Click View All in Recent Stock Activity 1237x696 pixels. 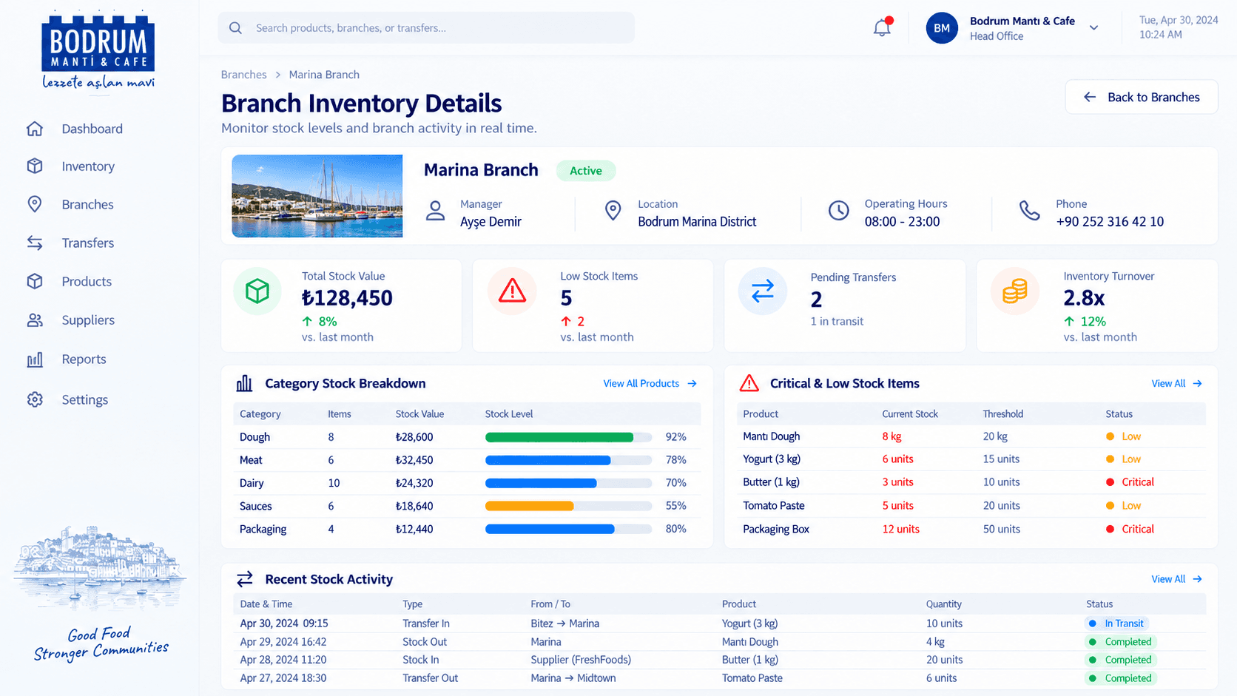pyautogui.click(x=1176, y=579)
